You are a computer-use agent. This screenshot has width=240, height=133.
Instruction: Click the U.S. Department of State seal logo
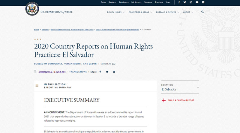pyautogui.click(x=32, y=9)
